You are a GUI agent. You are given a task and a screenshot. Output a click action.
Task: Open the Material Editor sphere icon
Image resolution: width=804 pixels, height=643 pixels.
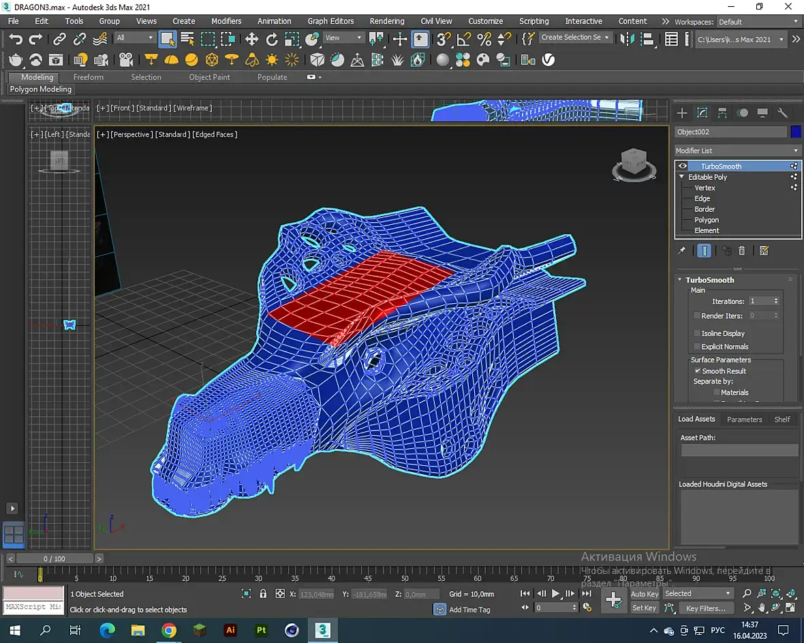443,60
